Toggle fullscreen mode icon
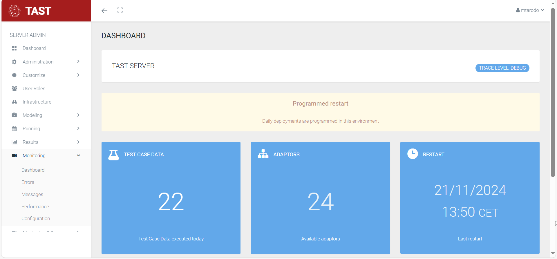 (120, 10)
